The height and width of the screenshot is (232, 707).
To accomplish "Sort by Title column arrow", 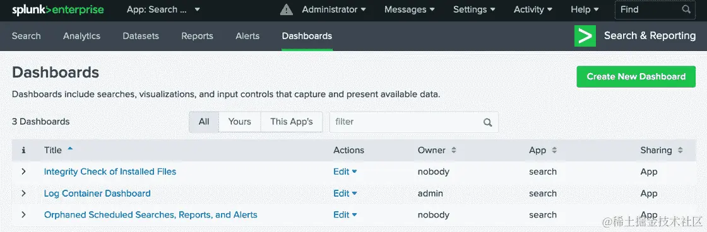I will tap(70, 148).
